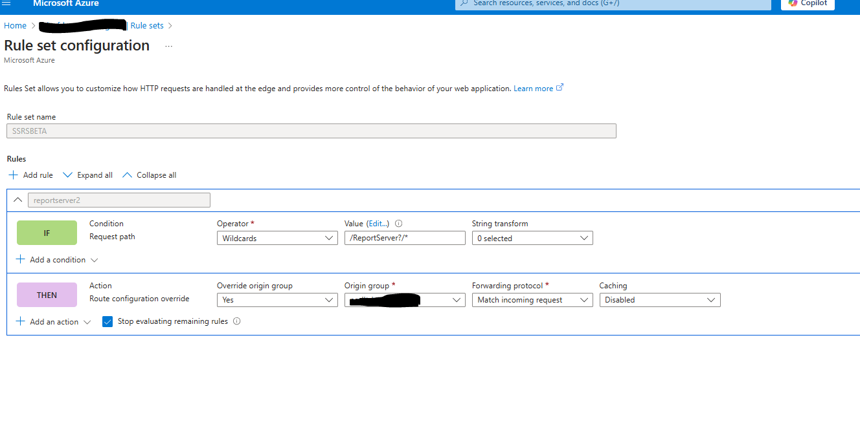Click the Edit... link next to Value
The height and width of the screenshot is (437, 860).
(378, 224)
